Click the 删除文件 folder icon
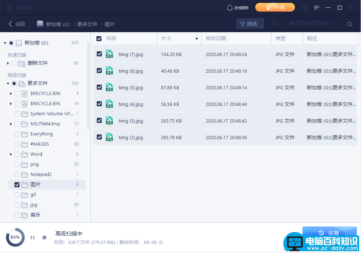361x253 pixels. point(22,63)
